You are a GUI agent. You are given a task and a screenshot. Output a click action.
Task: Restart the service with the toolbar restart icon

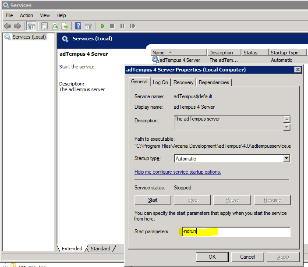pos(133,26)
